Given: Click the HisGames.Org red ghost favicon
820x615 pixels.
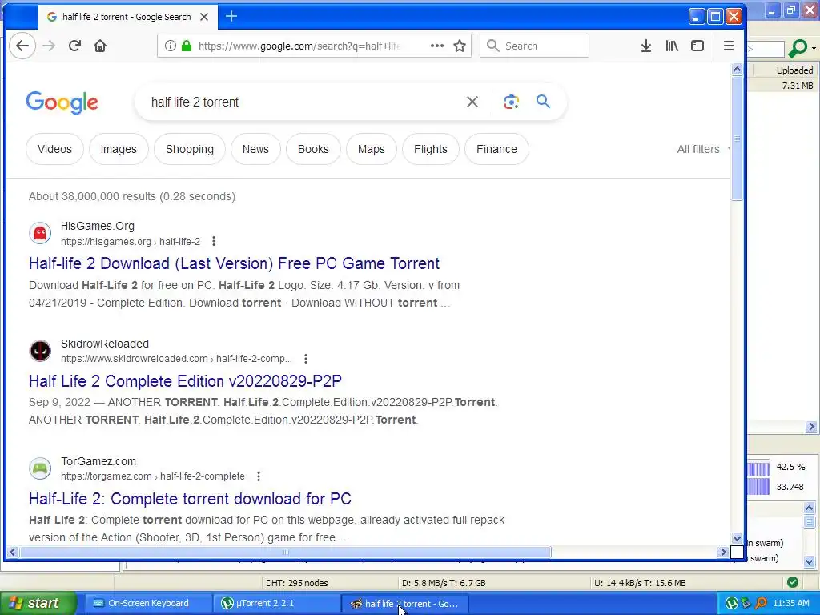Looking at the screenshot, I should pyautogui.click(x=40, y=233).
